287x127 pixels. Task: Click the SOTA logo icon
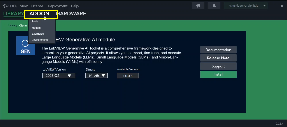coord(5,6)
